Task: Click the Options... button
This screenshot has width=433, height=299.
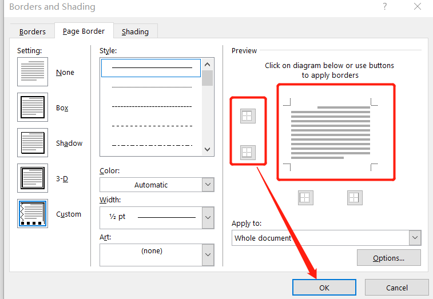Action: click(x=389, y=258)
